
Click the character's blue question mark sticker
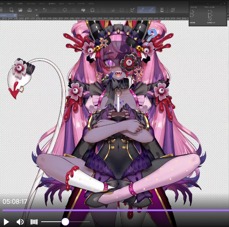coord(151,37)
